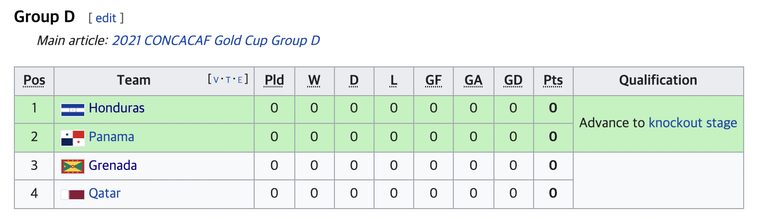760x219 pixels.
Task: Open the 2021 CONCACAF Gold Cup Group D article
Action: [x=216, y=41]
